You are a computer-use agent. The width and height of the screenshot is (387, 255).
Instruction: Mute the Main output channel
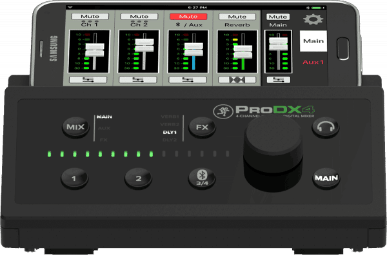coord(277,17)
